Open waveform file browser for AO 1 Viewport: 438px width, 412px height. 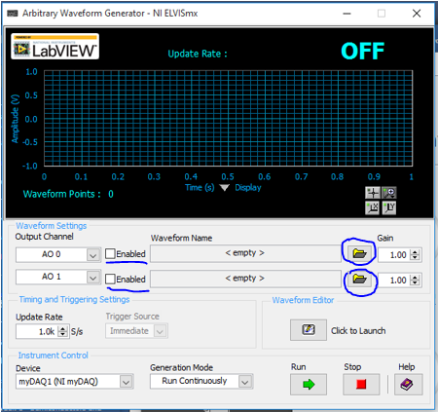[x=359, y=279]
